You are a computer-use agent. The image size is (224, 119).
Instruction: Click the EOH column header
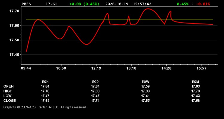(x=45, y=82)
